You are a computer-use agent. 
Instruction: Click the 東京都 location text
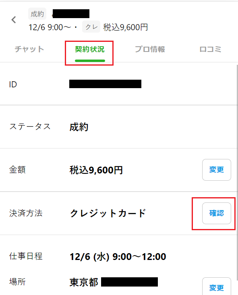84,282
